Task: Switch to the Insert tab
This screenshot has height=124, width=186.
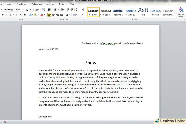Action: coord(9,4)
